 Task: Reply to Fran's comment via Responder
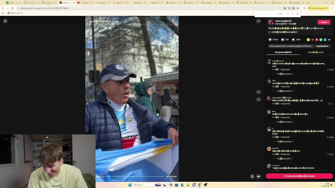(285, 87)
